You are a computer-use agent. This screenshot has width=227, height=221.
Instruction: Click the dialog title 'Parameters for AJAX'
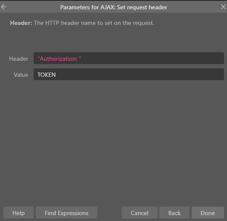tap(87, 7)
